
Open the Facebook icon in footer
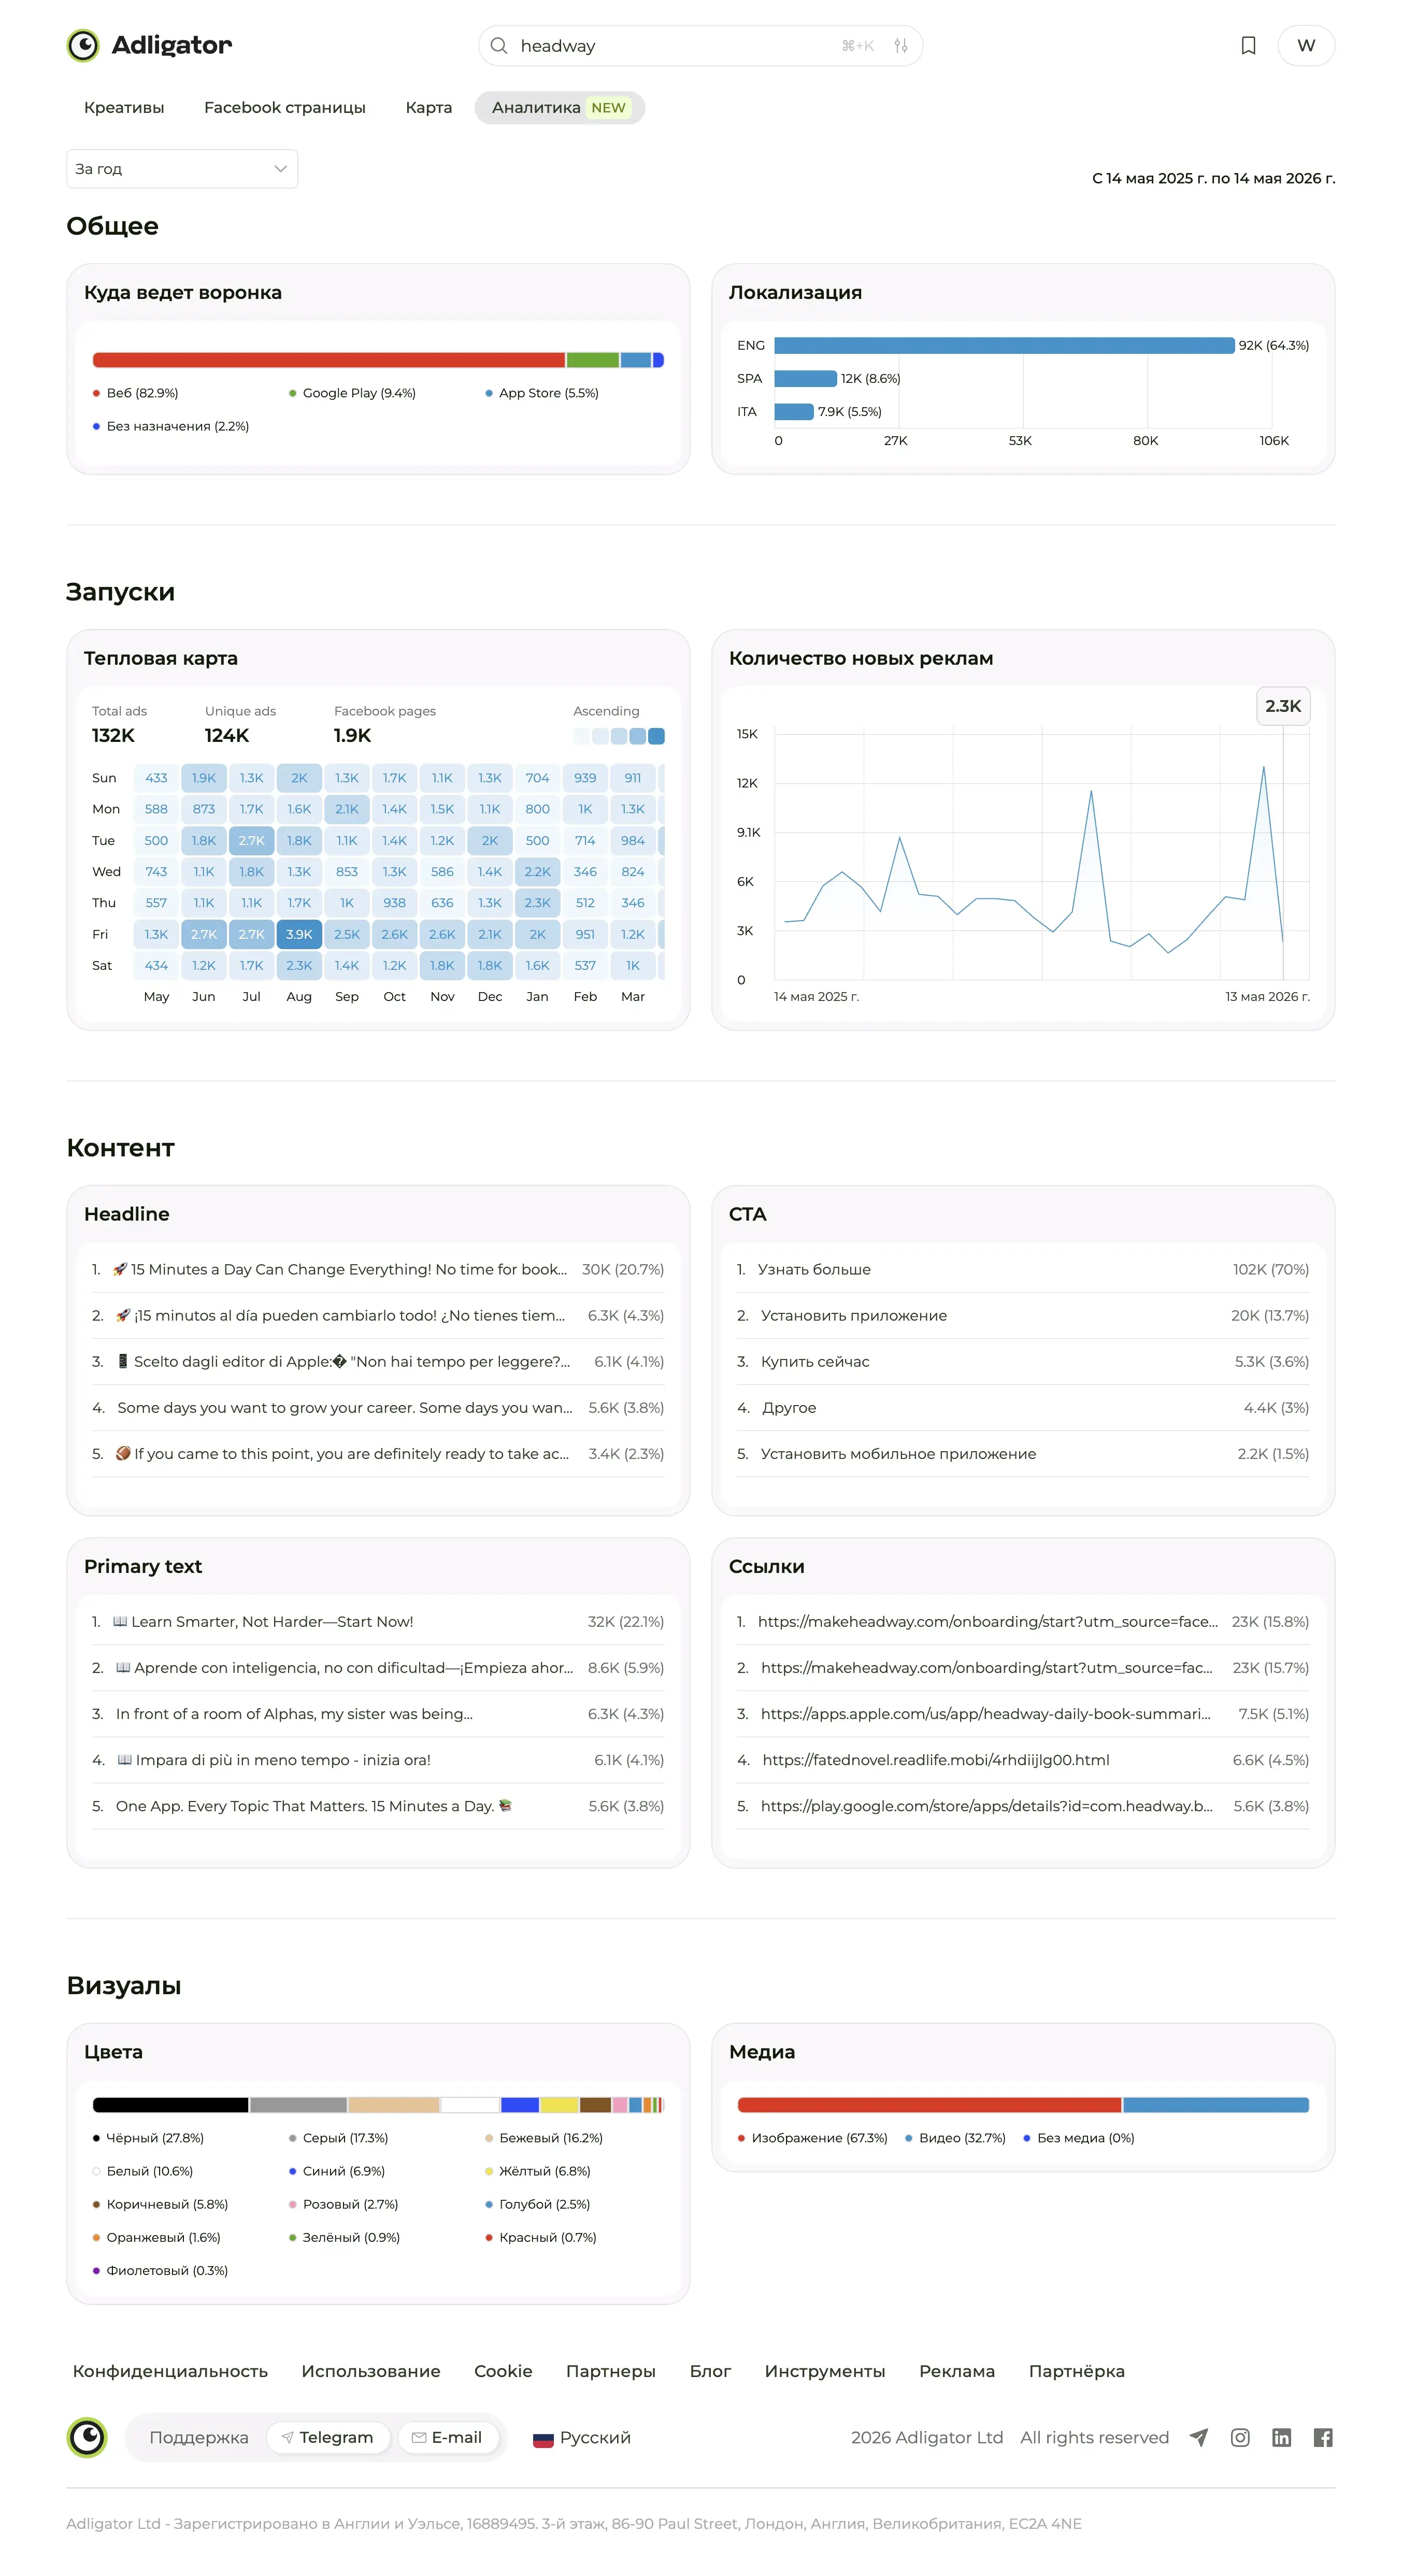(1323, 2437)
